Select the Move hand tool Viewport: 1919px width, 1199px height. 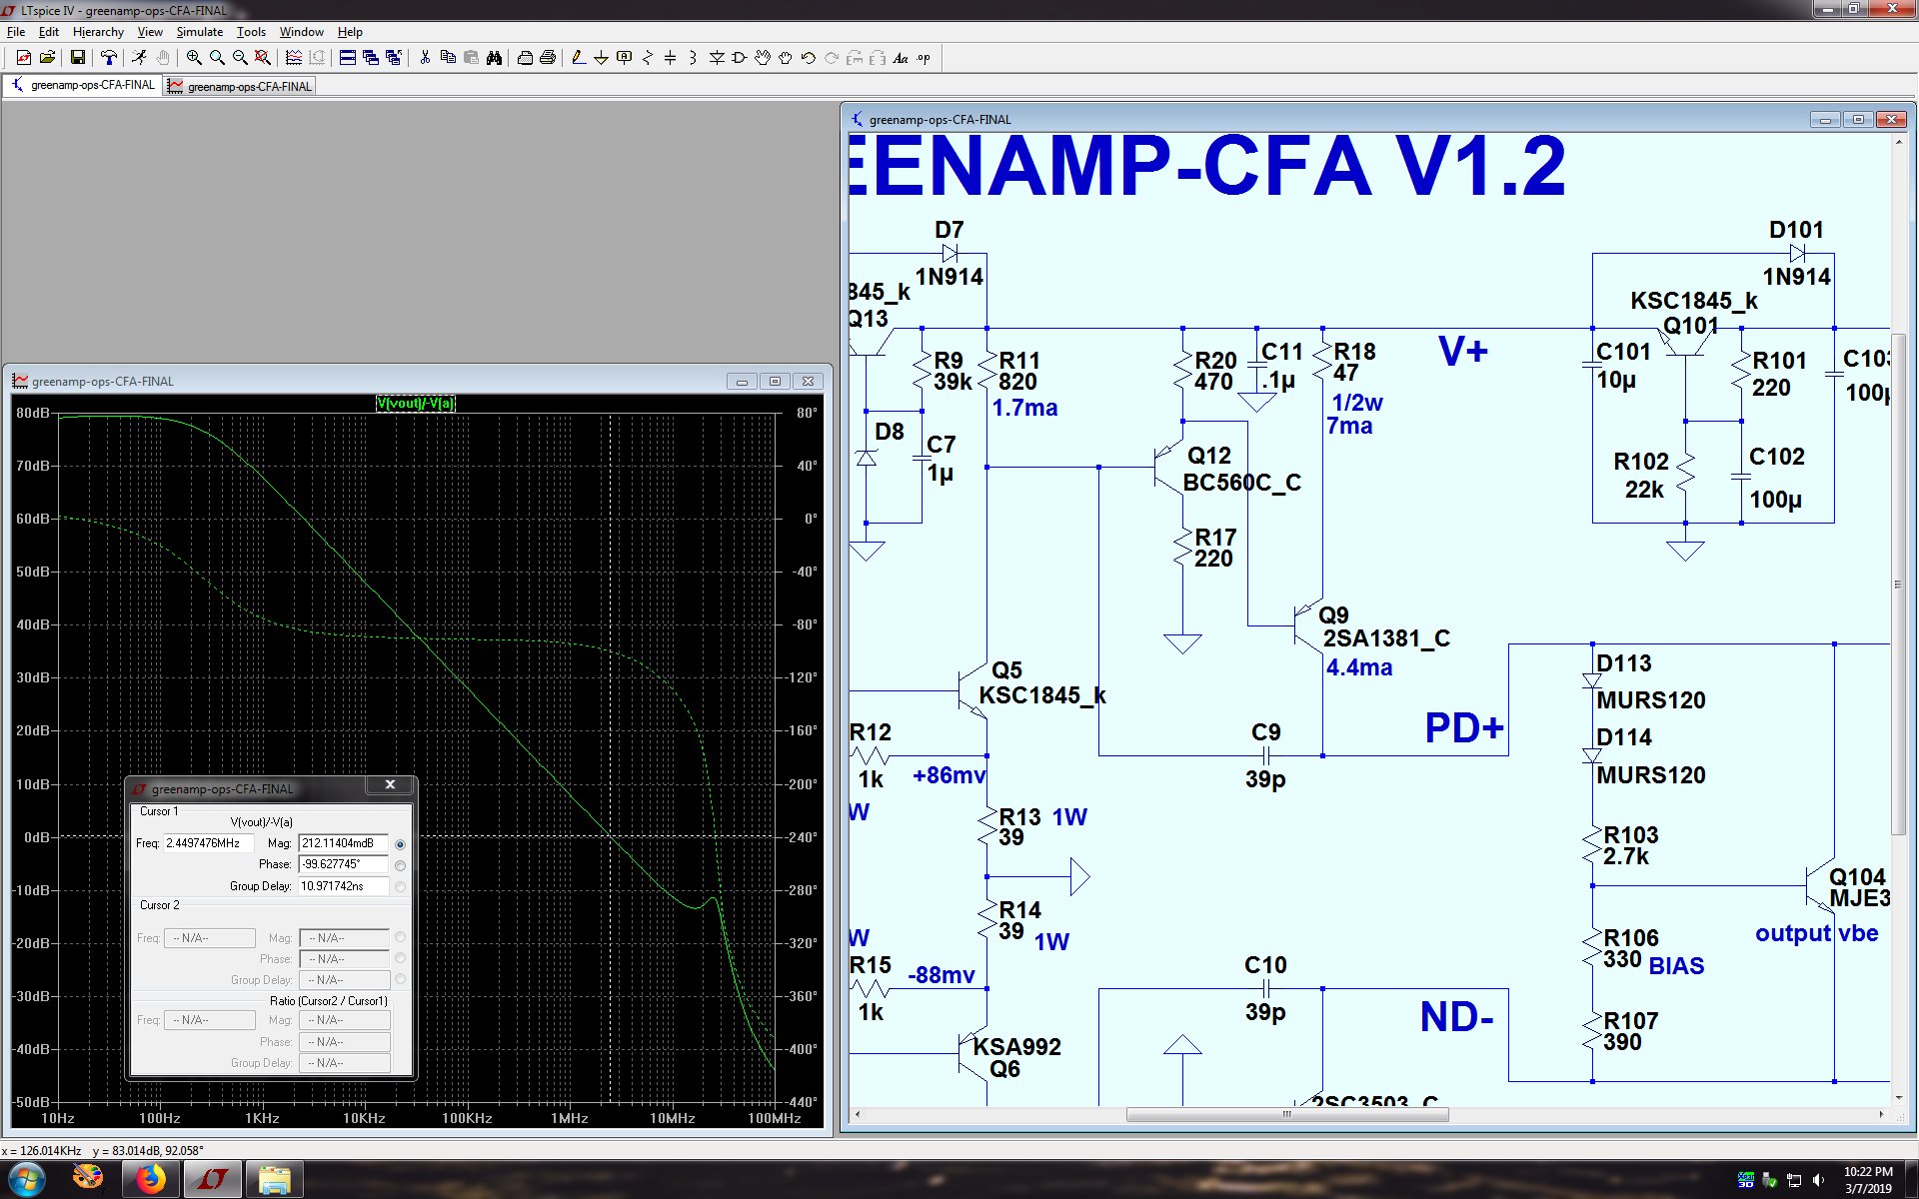(x=763, y=58)
